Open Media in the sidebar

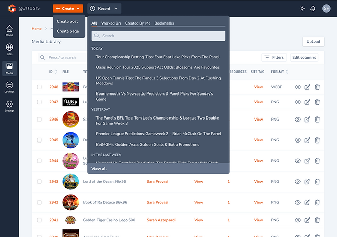pyautogui.click(x=10, y=68)
